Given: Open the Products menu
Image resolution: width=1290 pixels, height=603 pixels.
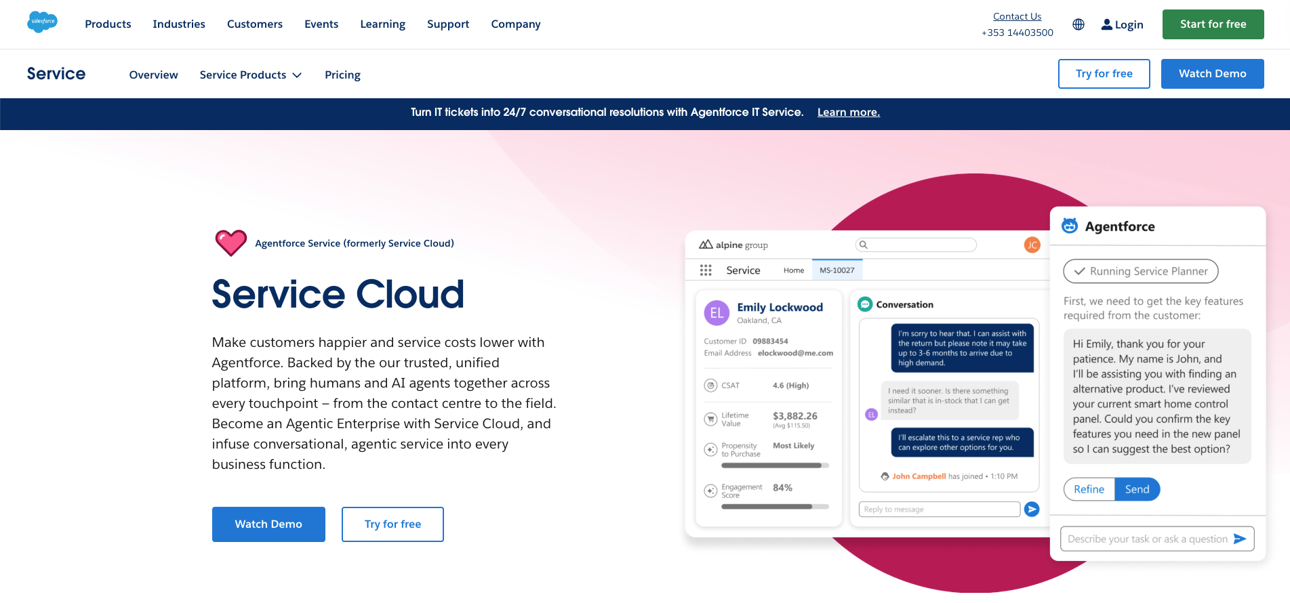Looking at the screenshot, I should (x=108, y=24).
